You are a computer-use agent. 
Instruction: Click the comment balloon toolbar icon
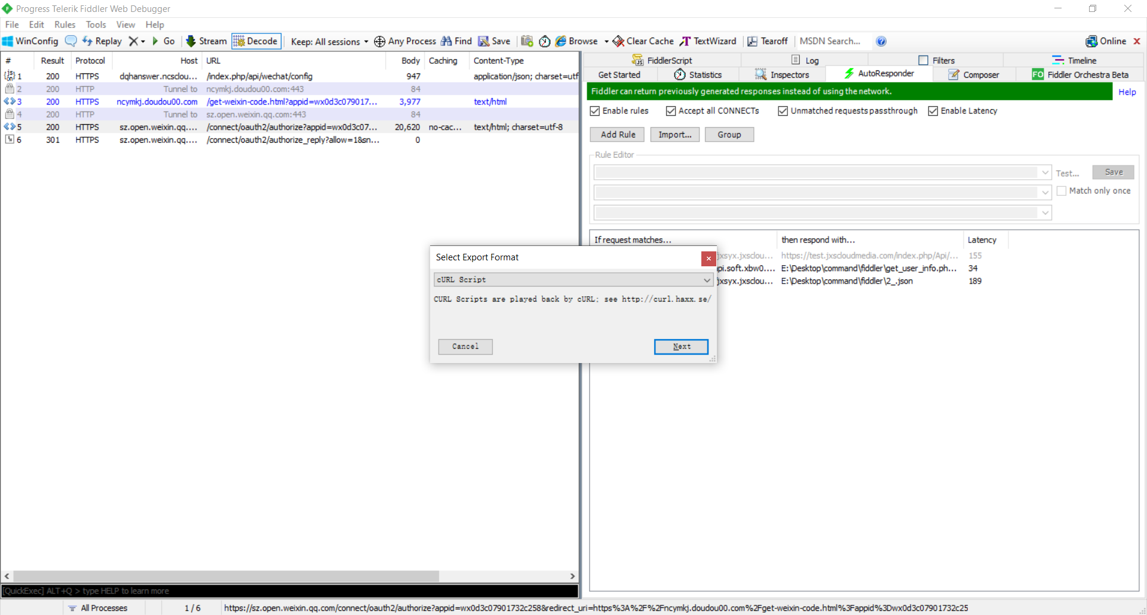pyautogui.click(x=70, y=41)
